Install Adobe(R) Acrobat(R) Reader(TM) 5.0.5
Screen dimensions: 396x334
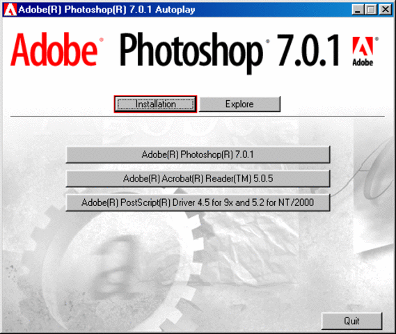(x=198, y=179)
